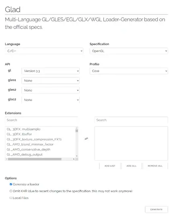Click the Glad page heading
Viewport: 169px width, 220px height.
(12, 10)
